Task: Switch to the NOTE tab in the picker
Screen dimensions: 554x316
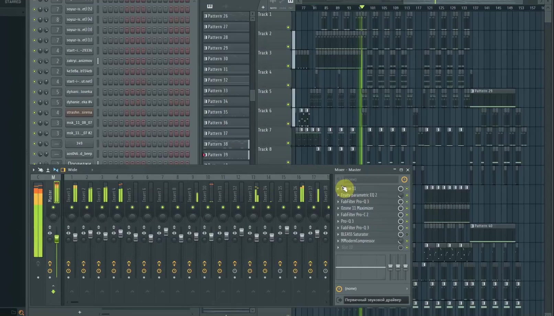Action: (273, 8)
